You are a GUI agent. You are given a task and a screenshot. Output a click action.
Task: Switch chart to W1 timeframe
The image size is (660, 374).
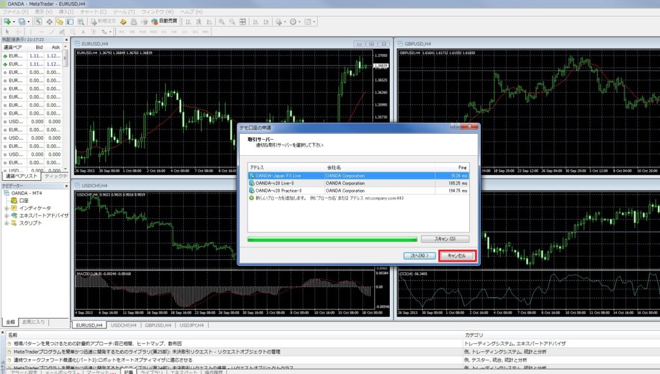[195, 32]
